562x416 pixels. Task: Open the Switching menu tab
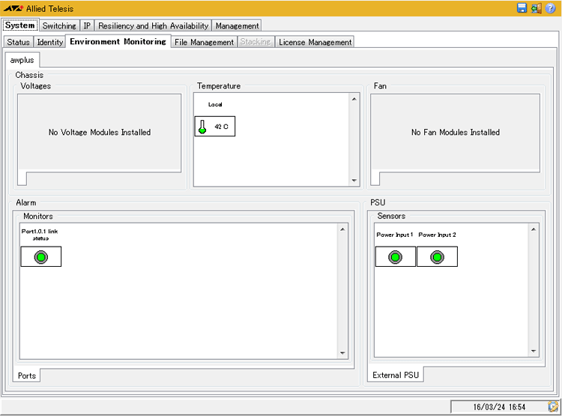click(x=59, y=25)
